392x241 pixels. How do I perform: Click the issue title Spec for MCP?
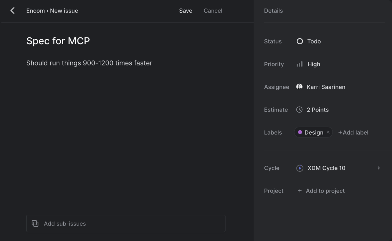click(x=58, y=41)
